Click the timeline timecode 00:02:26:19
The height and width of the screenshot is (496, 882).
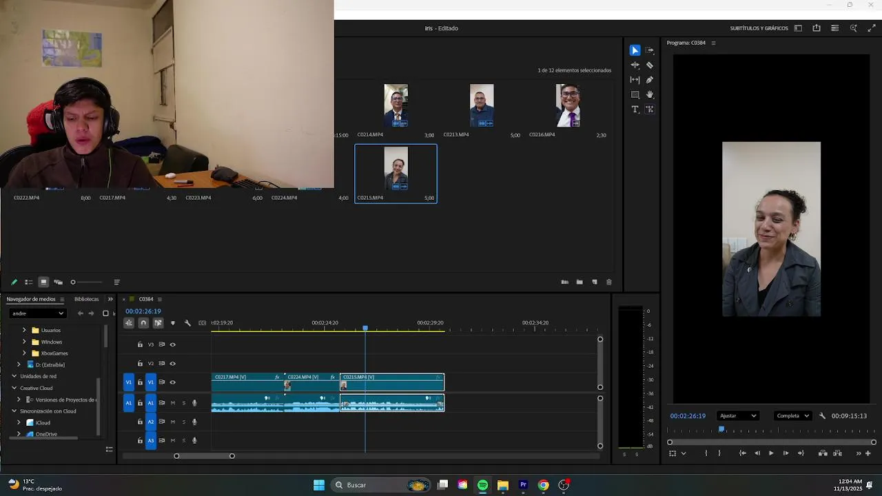143,311
